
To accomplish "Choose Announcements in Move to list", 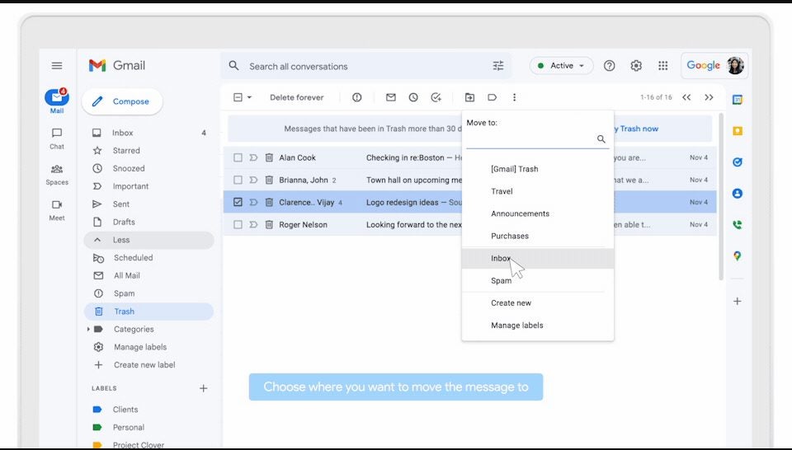I will (538, 213).
